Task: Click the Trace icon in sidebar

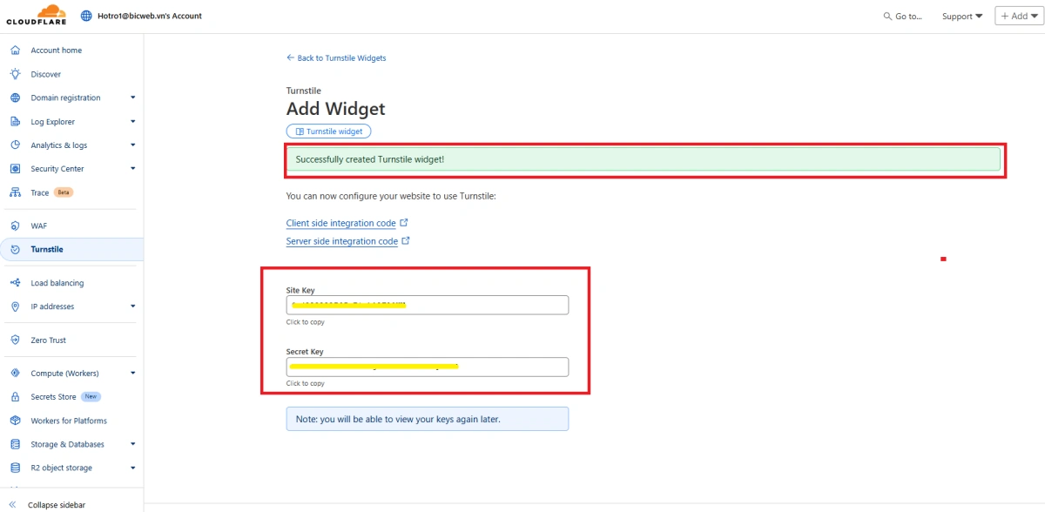Action: 15,192
